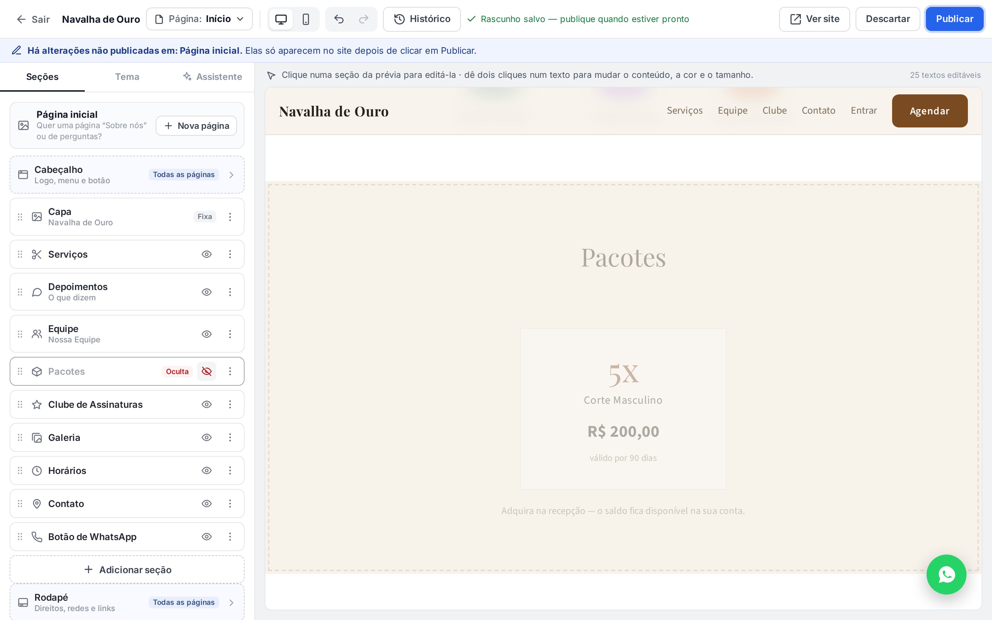Image resolution: width=992 pixels, height=620 pixels.
Task: Hide the Equipe section
Action: click(207, 334)
